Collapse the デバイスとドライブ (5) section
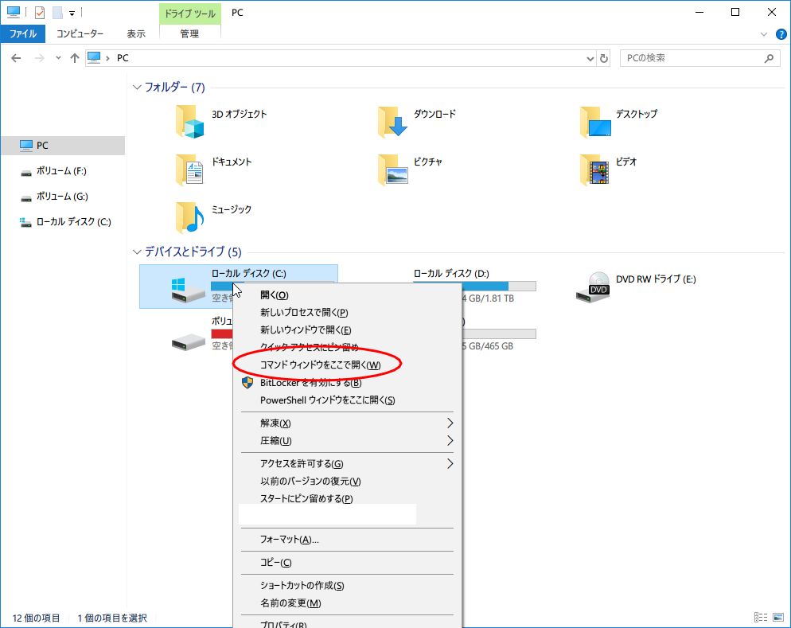The width and height of the screenshot is (791, 628). [137, 252]
